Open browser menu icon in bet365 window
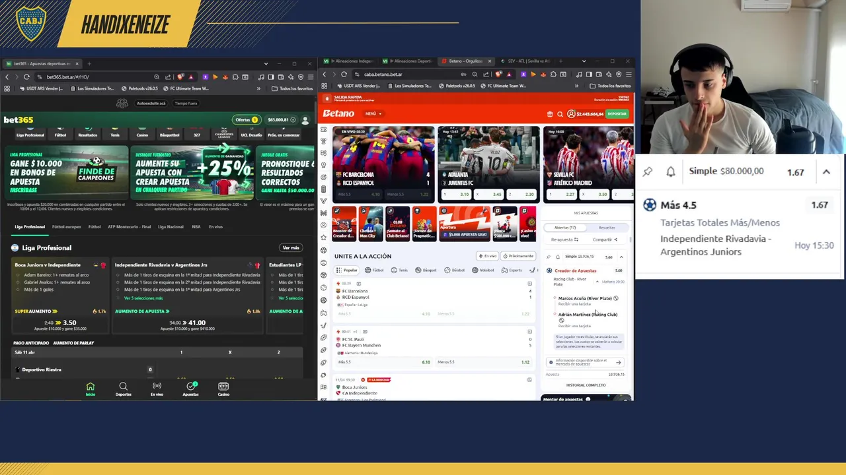The image size is (846, 475). [311, 77]
